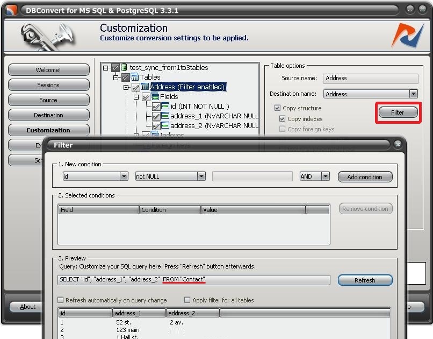Click the Refresh button
Image resolution: width=433 pixels, height=339 pixels.
click(365, 280)
